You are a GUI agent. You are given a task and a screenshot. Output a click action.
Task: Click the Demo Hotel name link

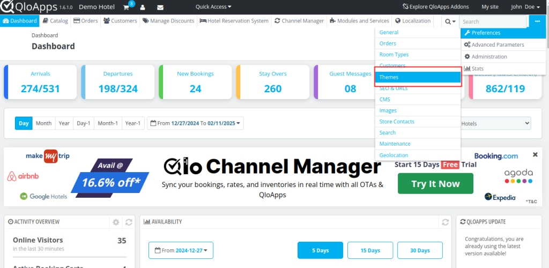[97, 6]
